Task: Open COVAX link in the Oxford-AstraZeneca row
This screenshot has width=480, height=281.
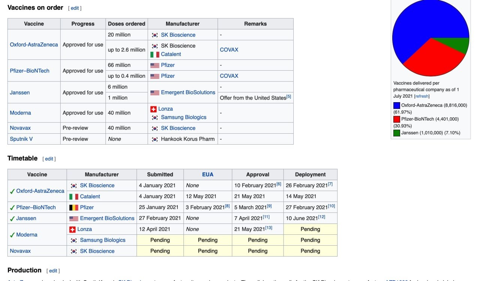Action: click(229, 50)
